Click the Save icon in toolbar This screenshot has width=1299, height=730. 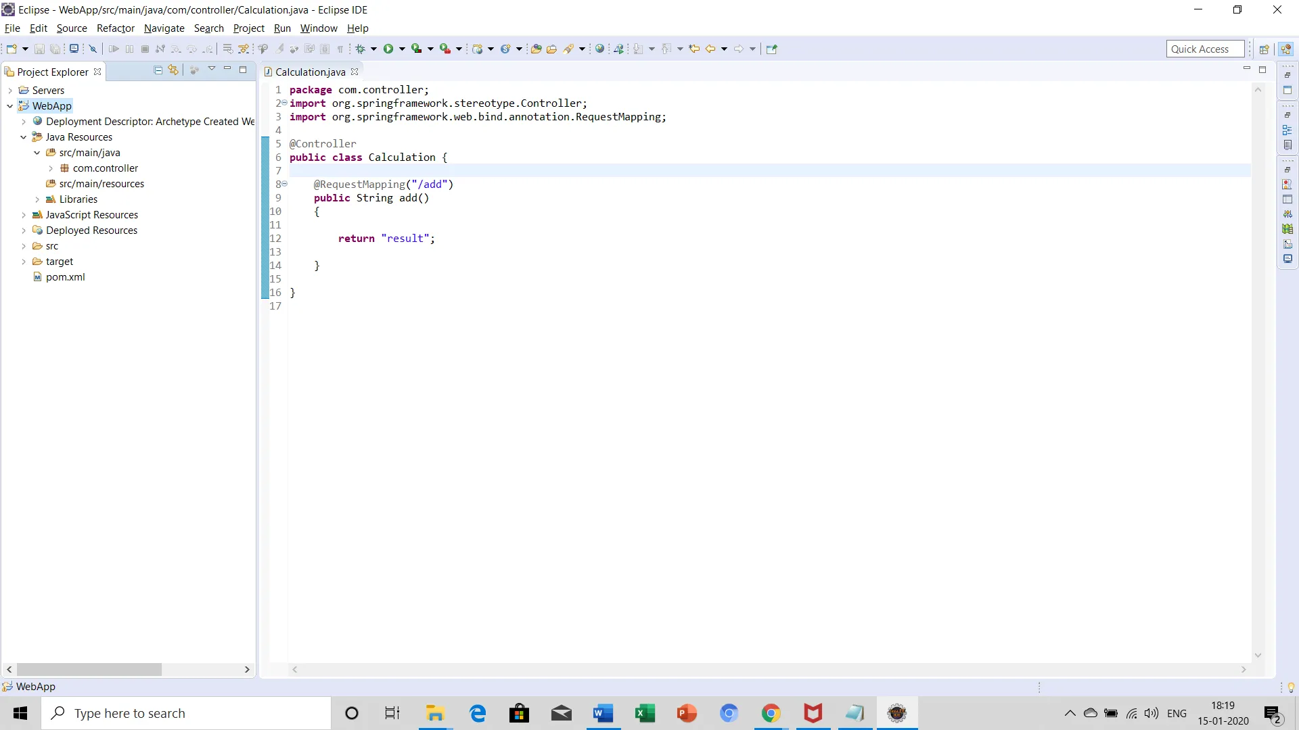[39, 49]
